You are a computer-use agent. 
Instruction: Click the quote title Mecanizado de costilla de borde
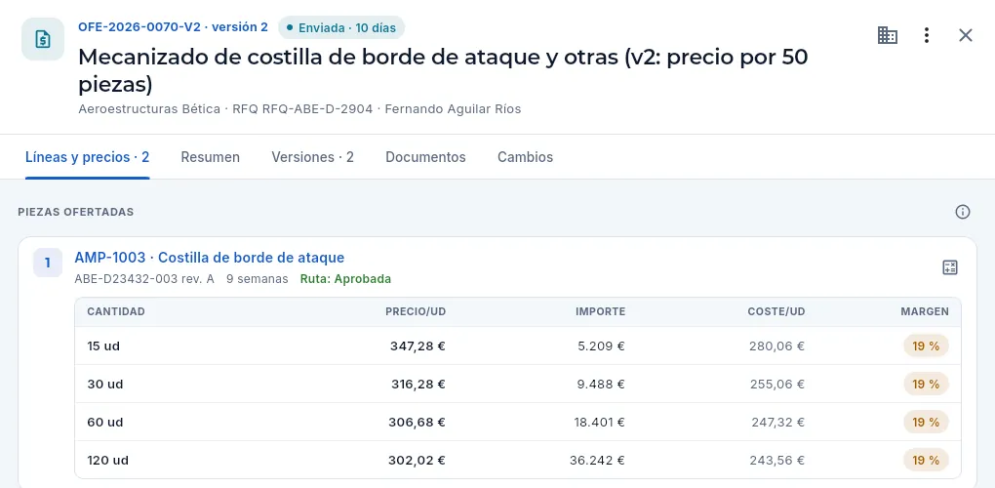click(x=443, y=70)
